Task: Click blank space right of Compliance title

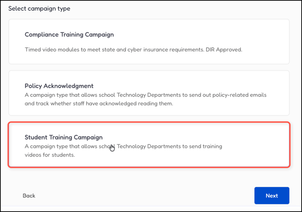Action: click(x=203, y=34)
